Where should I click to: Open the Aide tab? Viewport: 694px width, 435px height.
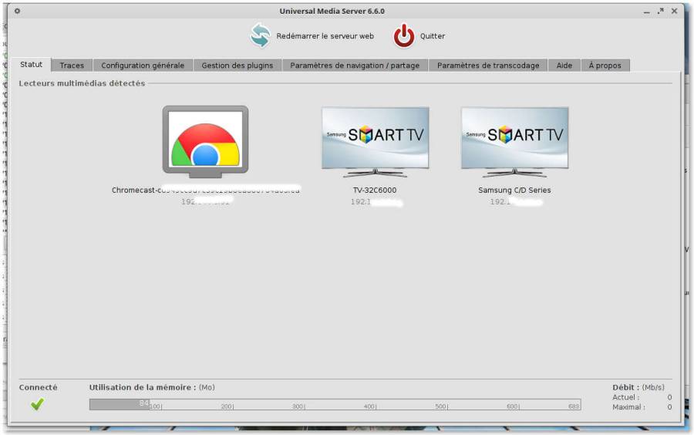click(564, 66)
